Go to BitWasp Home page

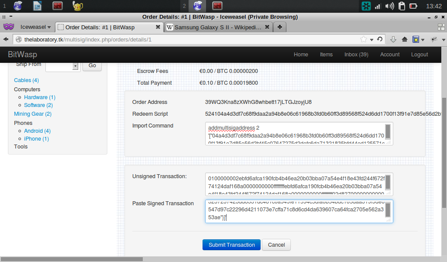tap(301, 55)
